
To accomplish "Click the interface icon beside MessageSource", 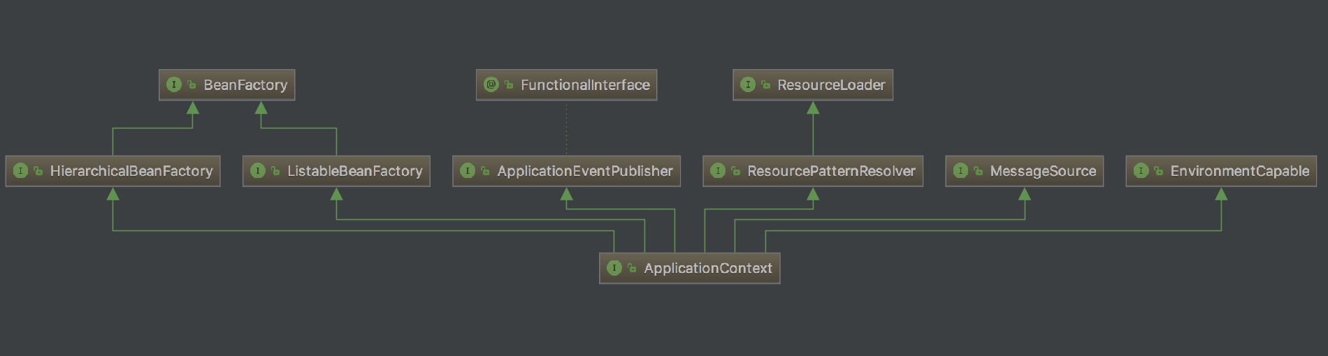I will click(x=961, y=171).
